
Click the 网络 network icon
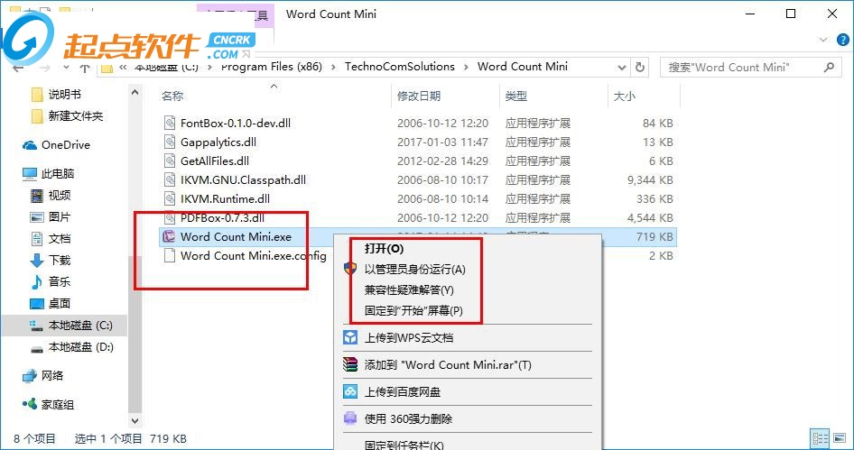30,376
